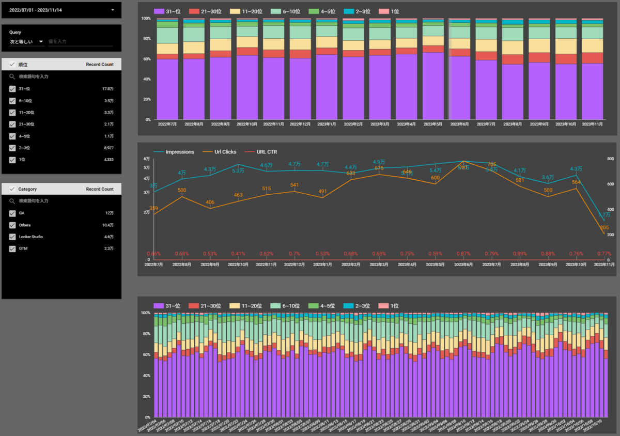Image resolution: width=620 pixels, height=436 pixels.
Task: Click the search icon in Category filter
Action: point(12,200)
